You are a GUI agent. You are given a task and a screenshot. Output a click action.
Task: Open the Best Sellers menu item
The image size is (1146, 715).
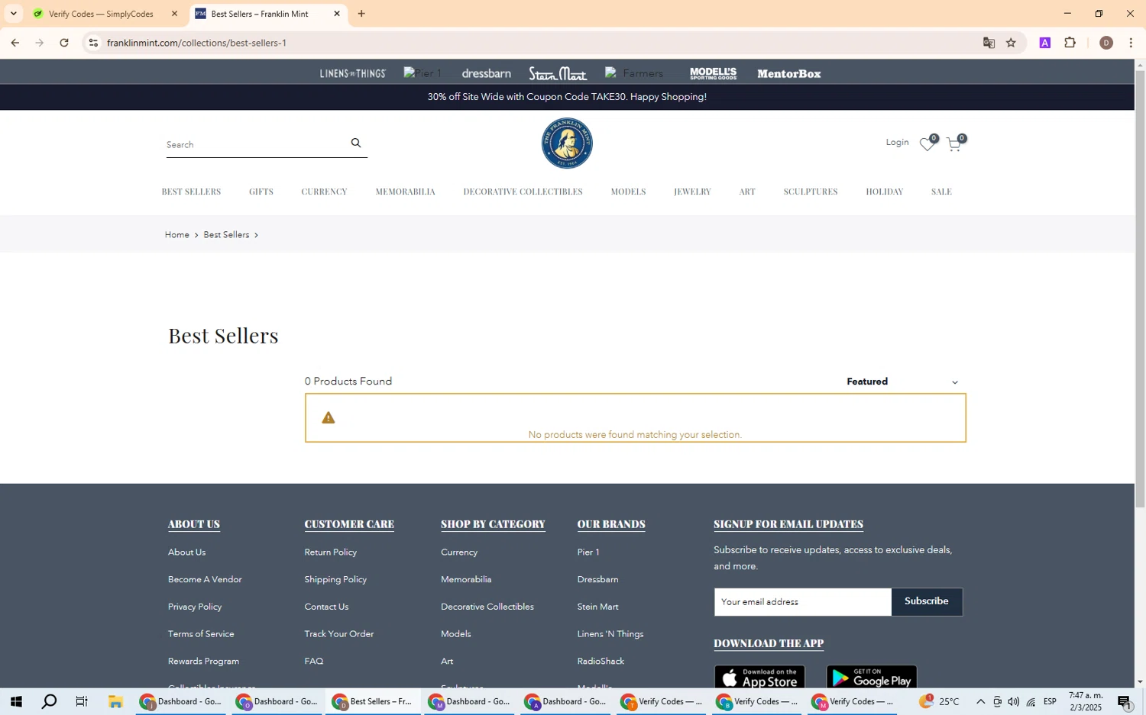[x=191, y=192]
